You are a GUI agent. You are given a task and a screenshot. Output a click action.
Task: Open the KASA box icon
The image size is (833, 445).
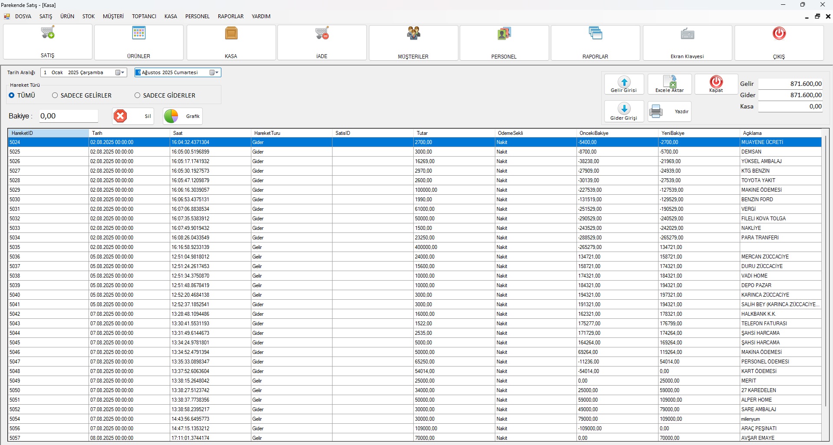point(231,33)
